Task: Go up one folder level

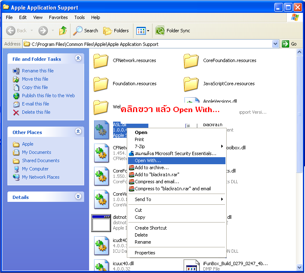Action: click(x=63, y=31)
